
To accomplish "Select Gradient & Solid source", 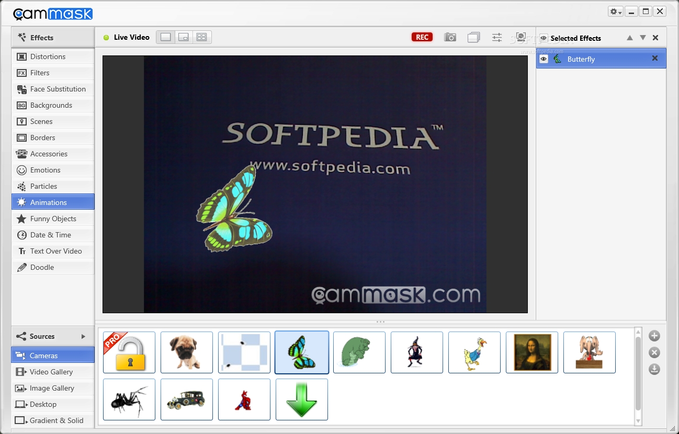I will 53,420.
